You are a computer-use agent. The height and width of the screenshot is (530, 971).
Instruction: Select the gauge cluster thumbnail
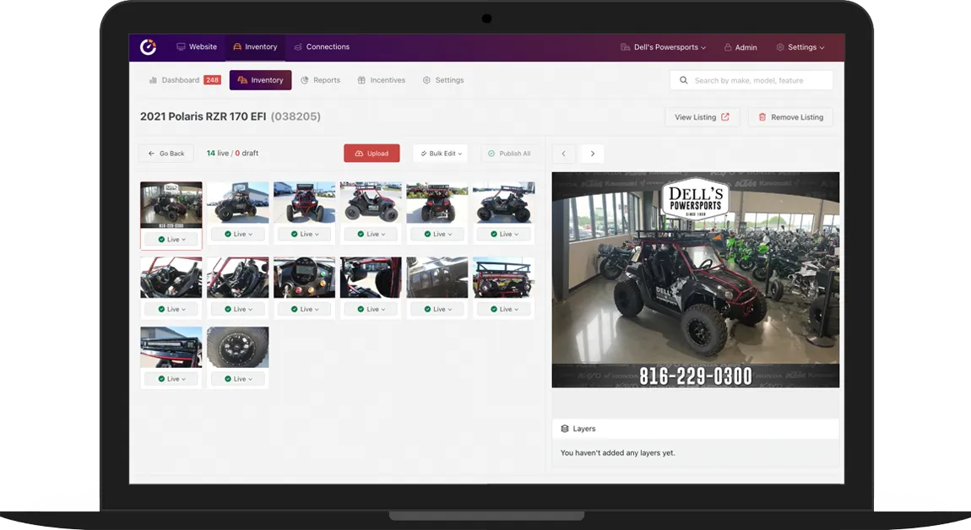[x=304, y=278]
